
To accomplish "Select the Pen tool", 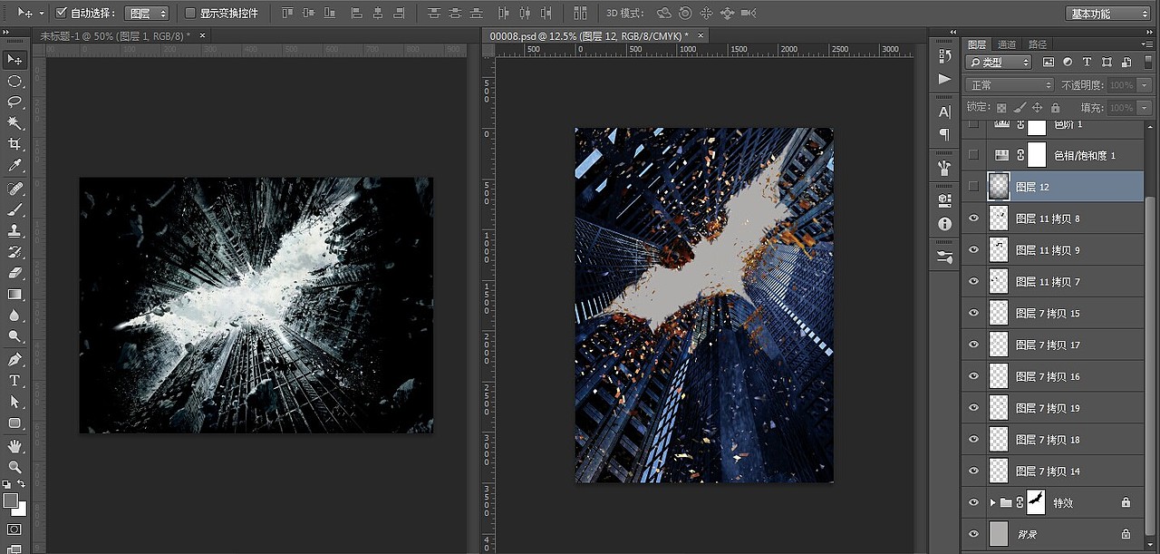I will click(14, 359).
